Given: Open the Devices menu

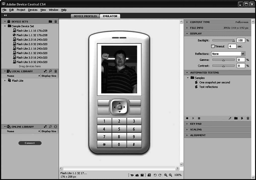Looking at the screenshot, I should 33,10.
